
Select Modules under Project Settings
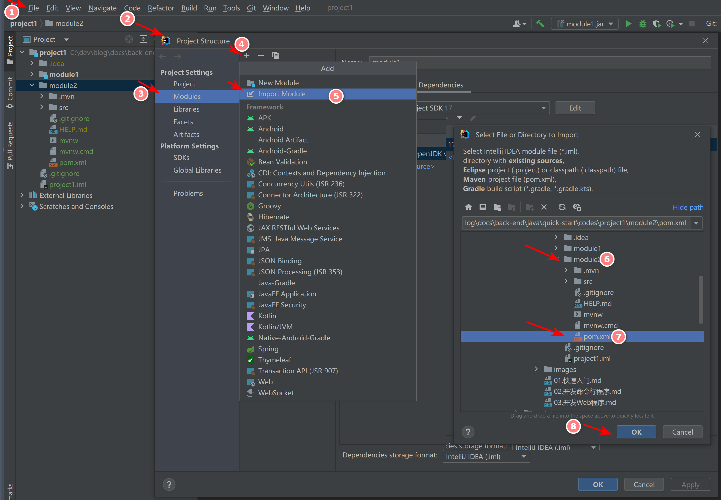[x=197, y=96]
